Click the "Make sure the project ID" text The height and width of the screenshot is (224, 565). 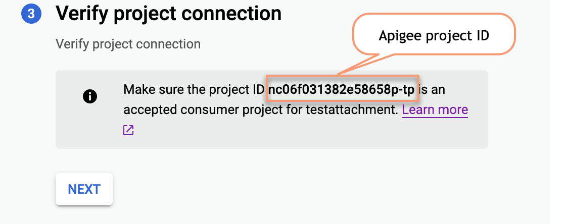pyautogui.click(x=194, y=90)
